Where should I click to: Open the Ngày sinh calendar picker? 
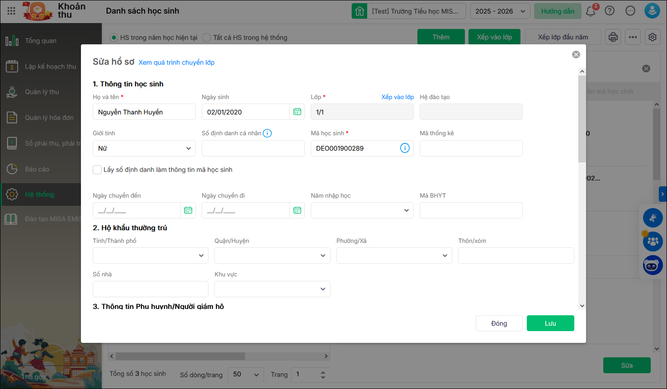coord(297,112)
